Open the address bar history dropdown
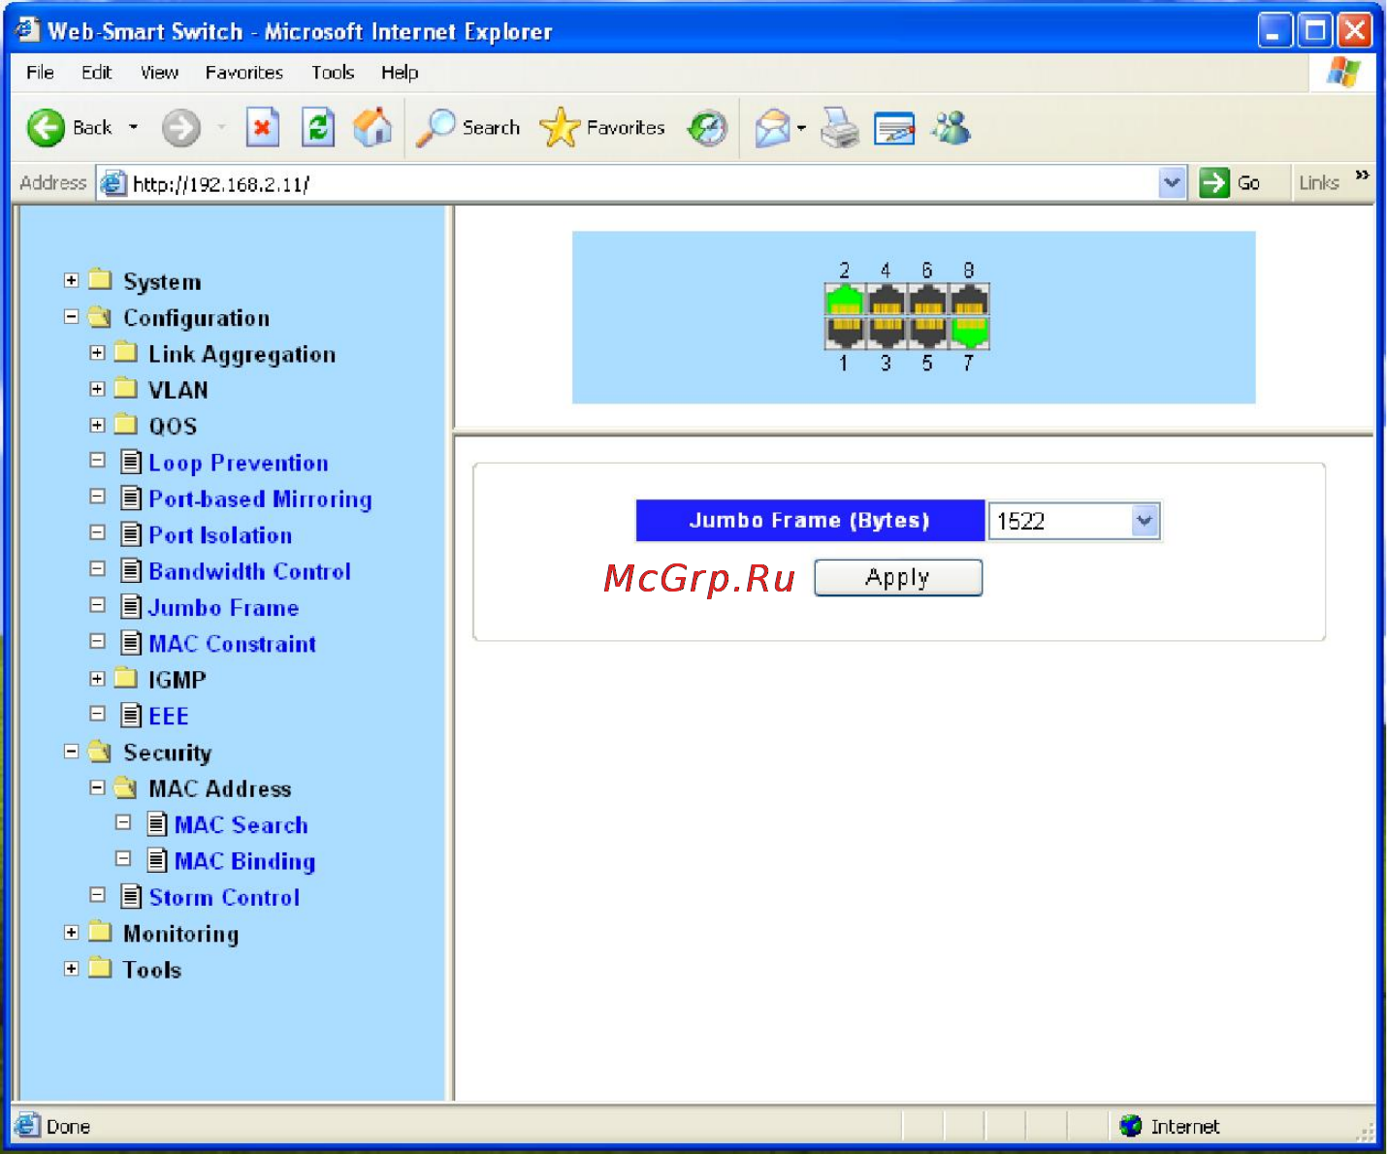The width and height of the screenshot is (1387, 1154). coord(1173,182)
